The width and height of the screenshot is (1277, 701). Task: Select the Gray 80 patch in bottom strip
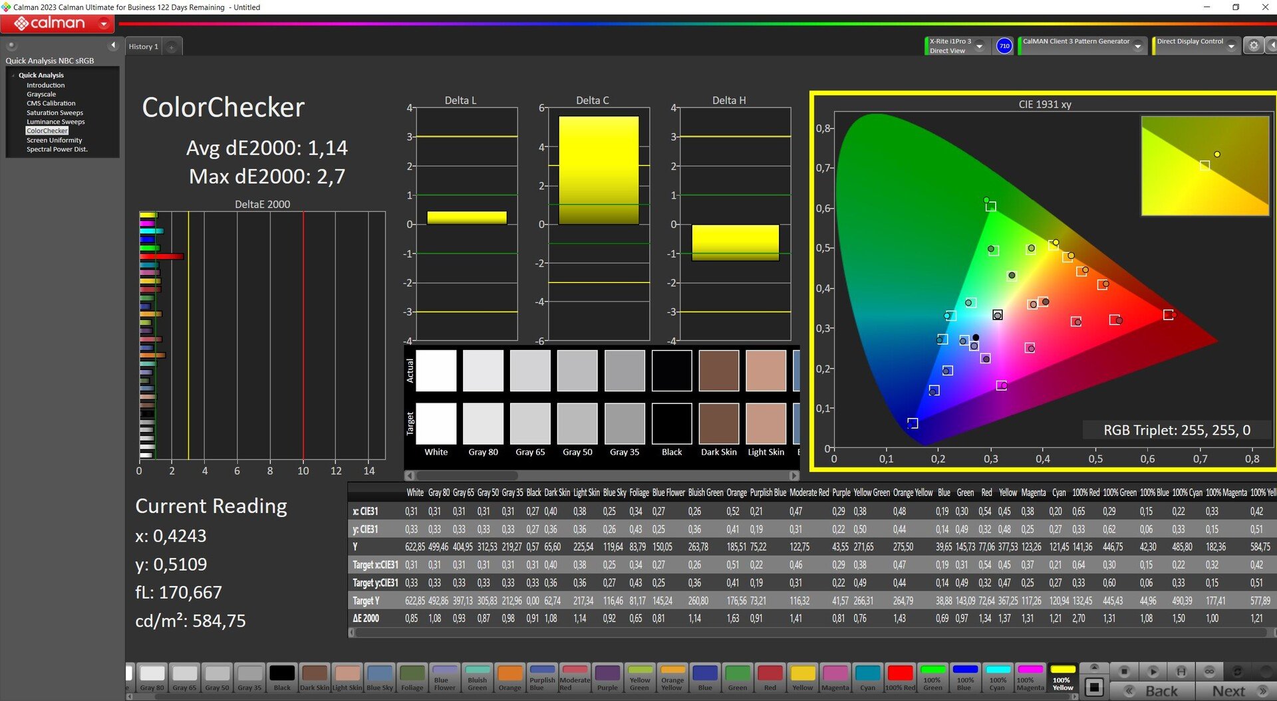152,678
